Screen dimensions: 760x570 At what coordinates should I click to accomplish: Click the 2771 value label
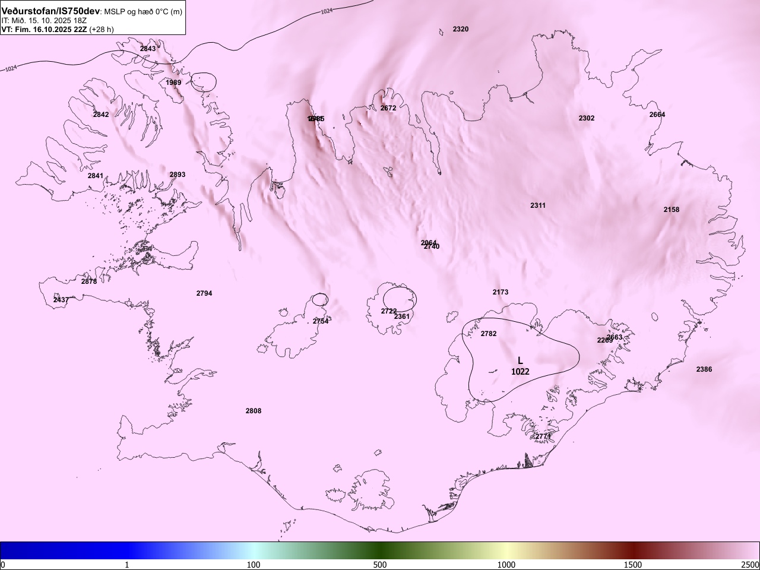tap(543, 436)
